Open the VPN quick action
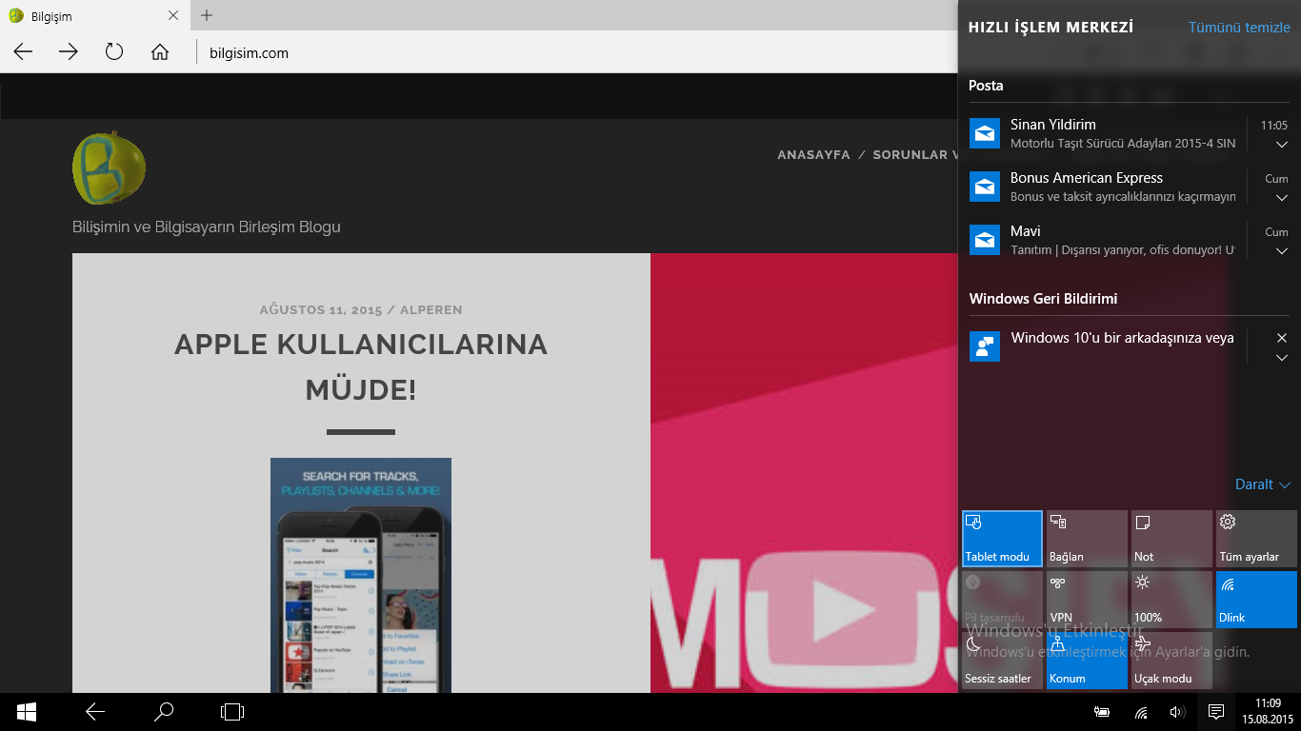 [1087, 600]
